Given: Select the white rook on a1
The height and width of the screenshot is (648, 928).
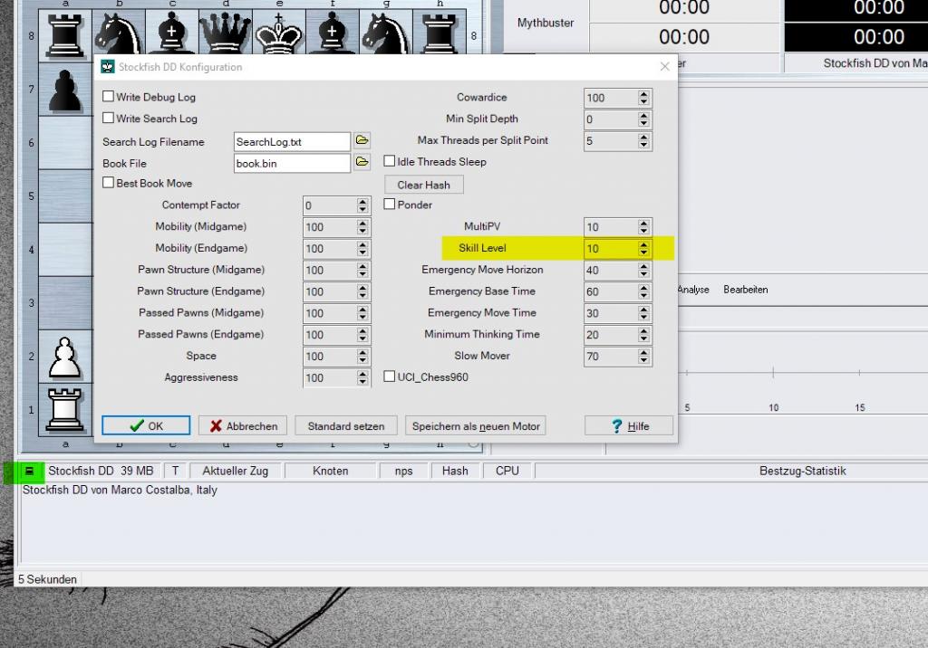Looking at the screenshot, I should point(65,409).
